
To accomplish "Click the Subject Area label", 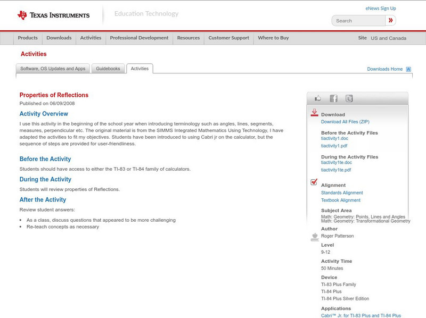I will 337,211.
